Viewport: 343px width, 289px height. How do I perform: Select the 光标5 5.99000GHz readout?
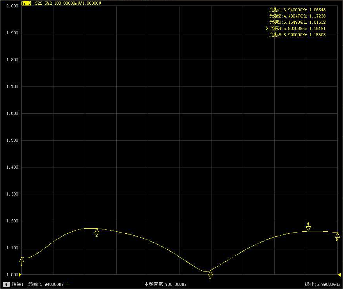coord(297,35)
